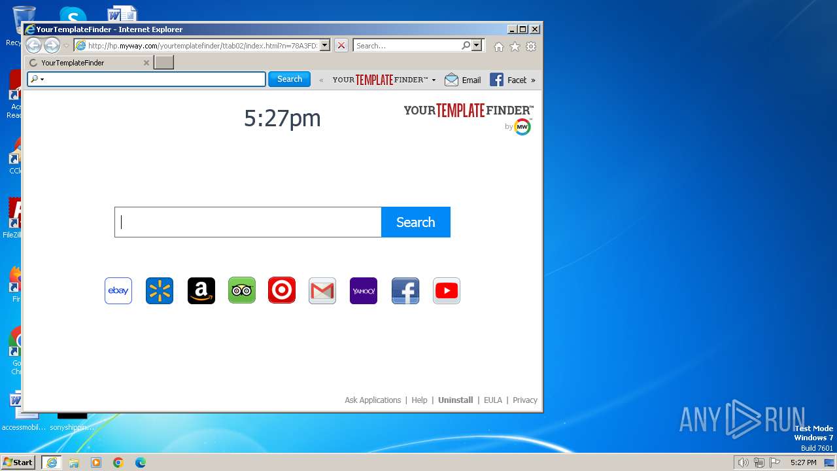
Task: Open the Ask Applications link
Action: 373,400
